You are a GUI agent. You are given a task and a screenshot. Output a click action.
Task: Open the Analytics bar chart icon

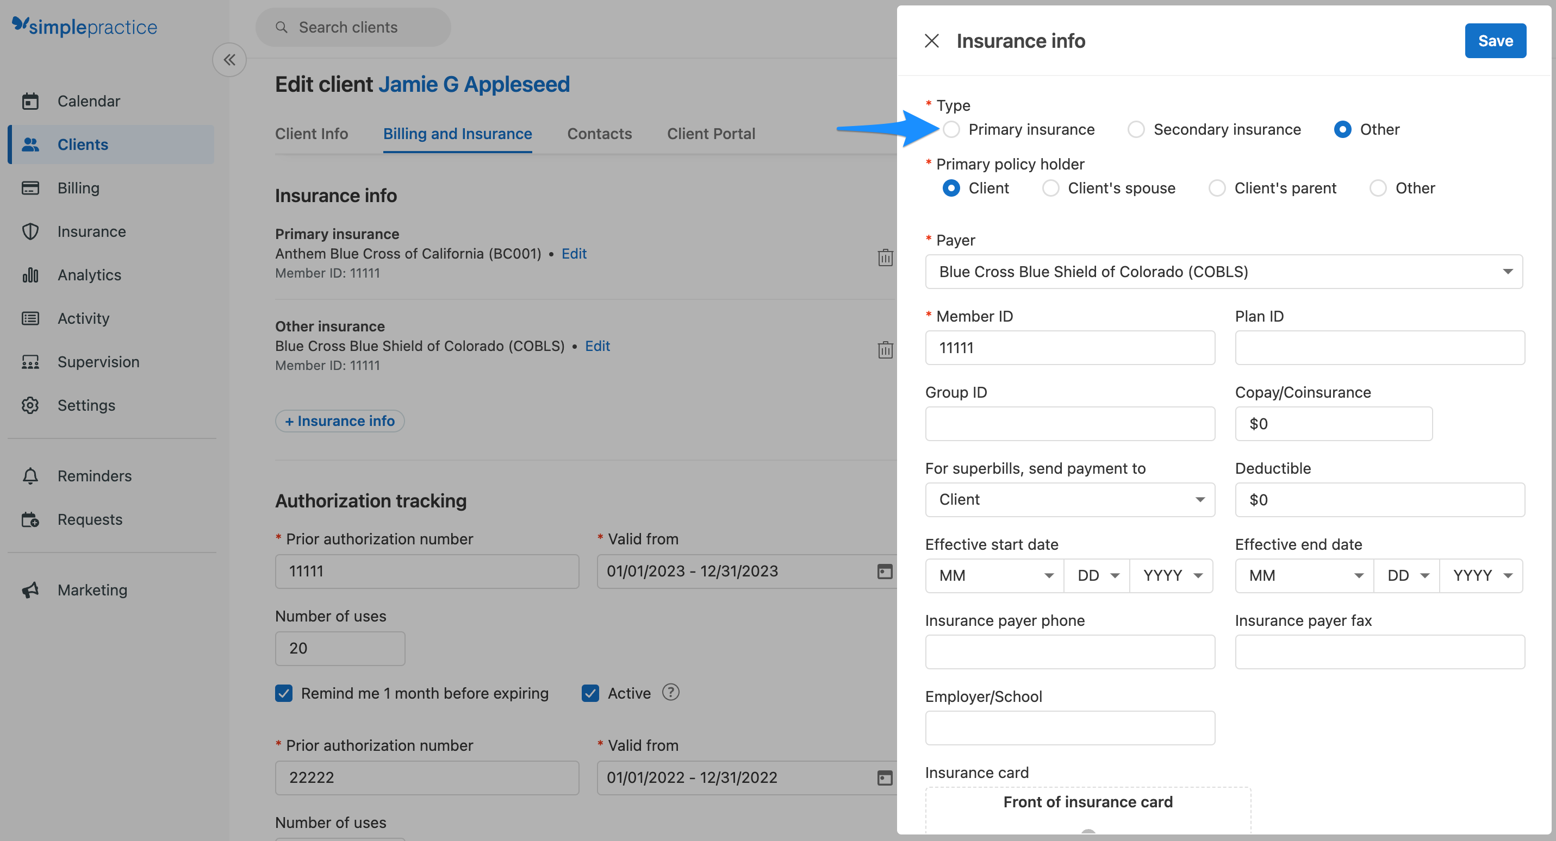coord(30,275)
